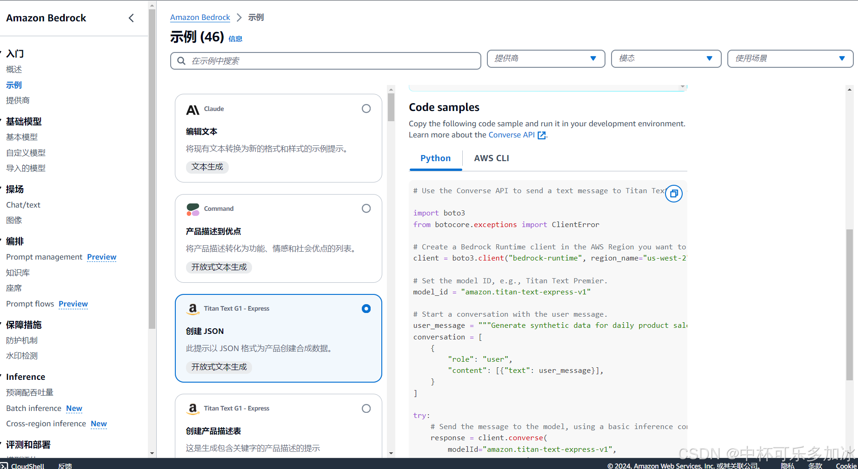
Task: Open 导入的模型 in the sidebar
Action: point(26,168)
